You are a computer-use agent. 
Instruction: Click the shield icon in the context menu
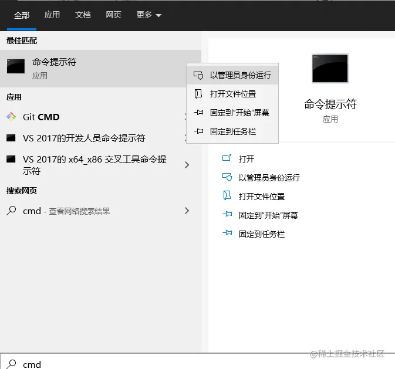point(198,75)
